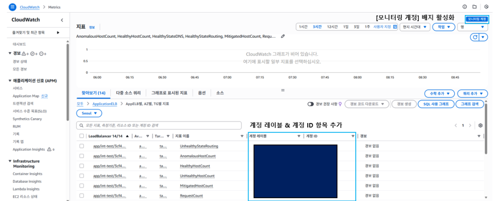Refresh the graph with the reload icon
Image resolution: width=497 pixels, height=201 pixels.
click(x=474, y=37)
